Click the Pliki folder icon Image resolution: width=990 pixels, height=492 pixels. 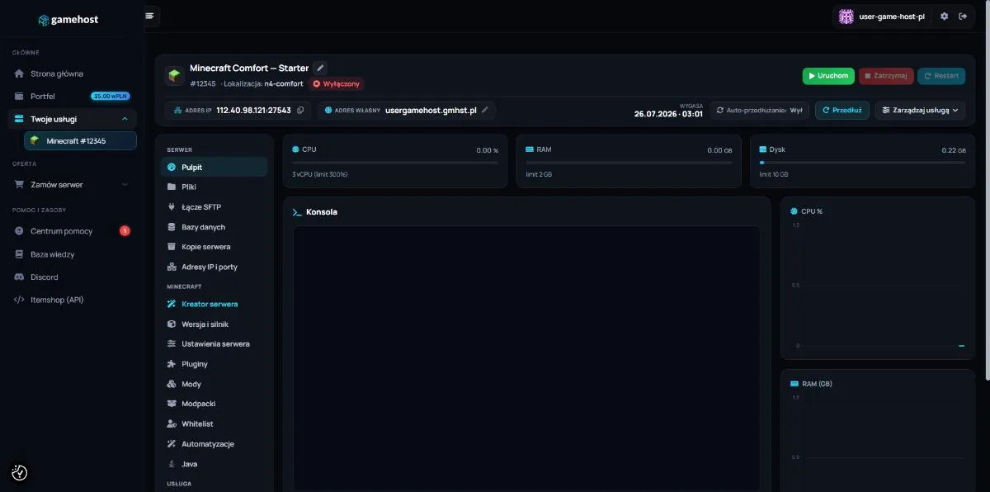coord(172,187)
